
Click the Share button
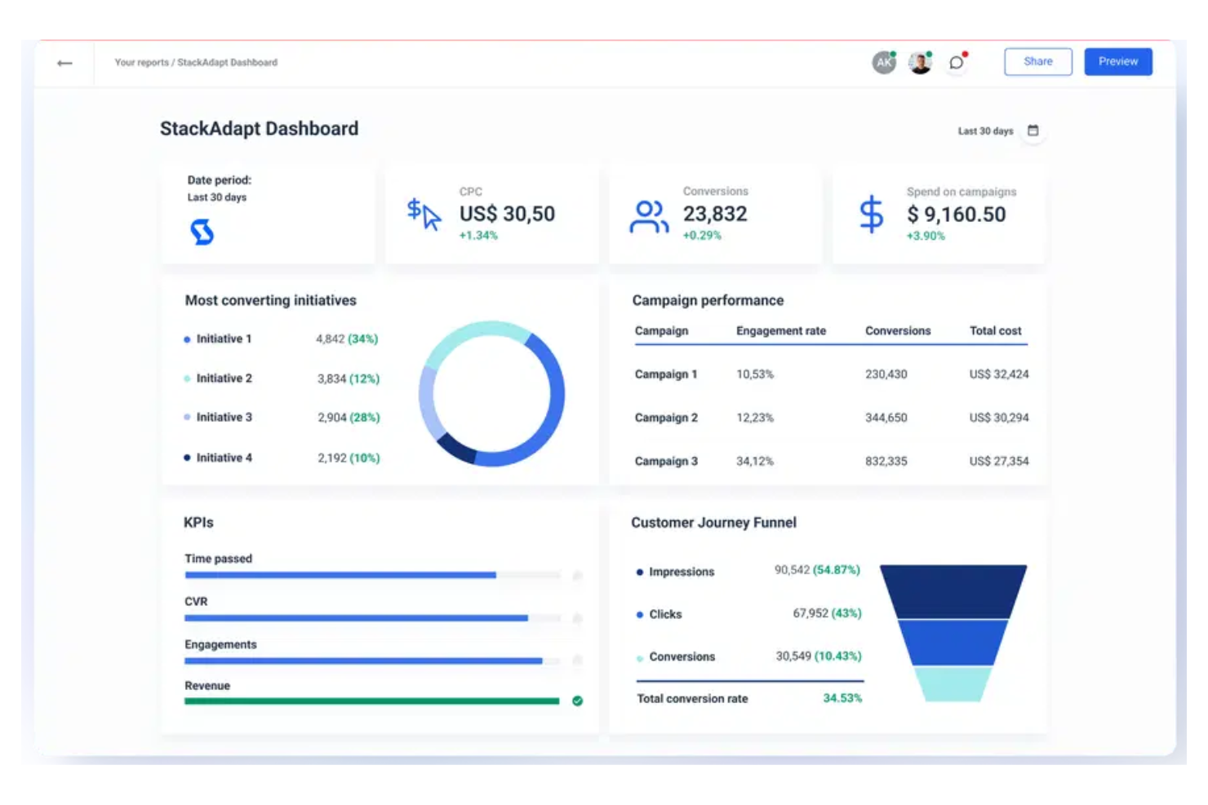[1037, 61]
